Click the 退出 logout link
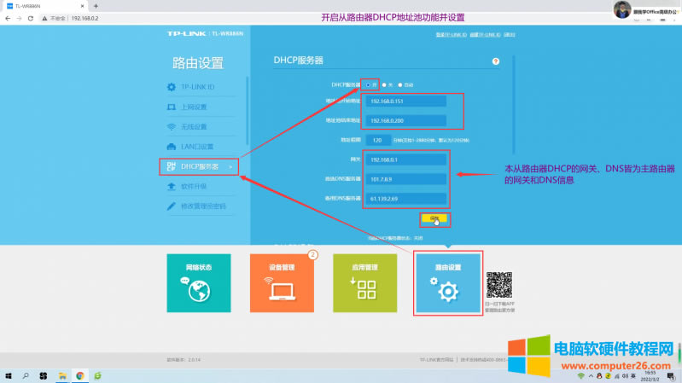The image size is (682, 383). click(x=510, y=35)
